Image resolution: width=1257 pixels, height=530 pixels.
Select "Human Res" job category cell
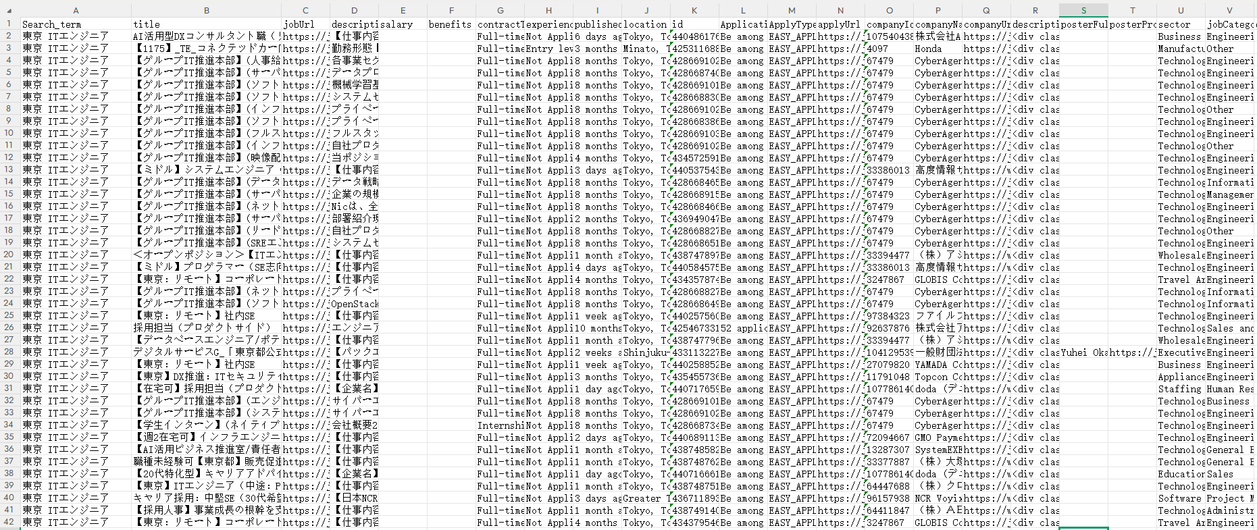1229,389
